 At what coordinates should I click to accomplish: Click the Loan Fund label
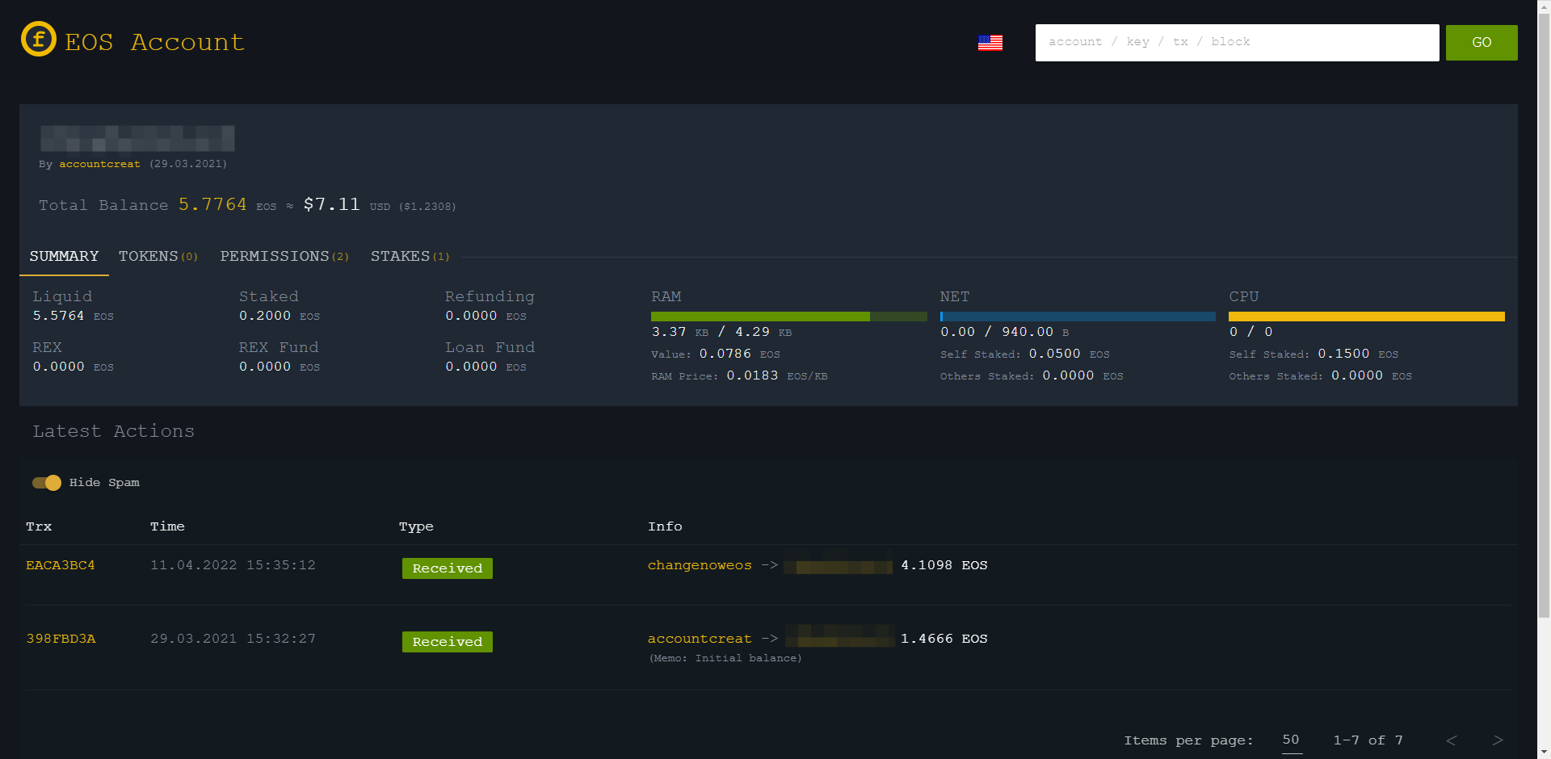(490, 347)
